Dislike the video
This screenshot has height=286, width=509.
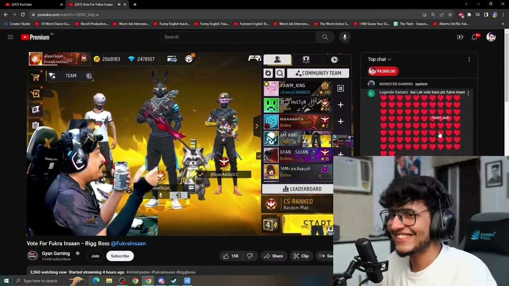(250, 256)
